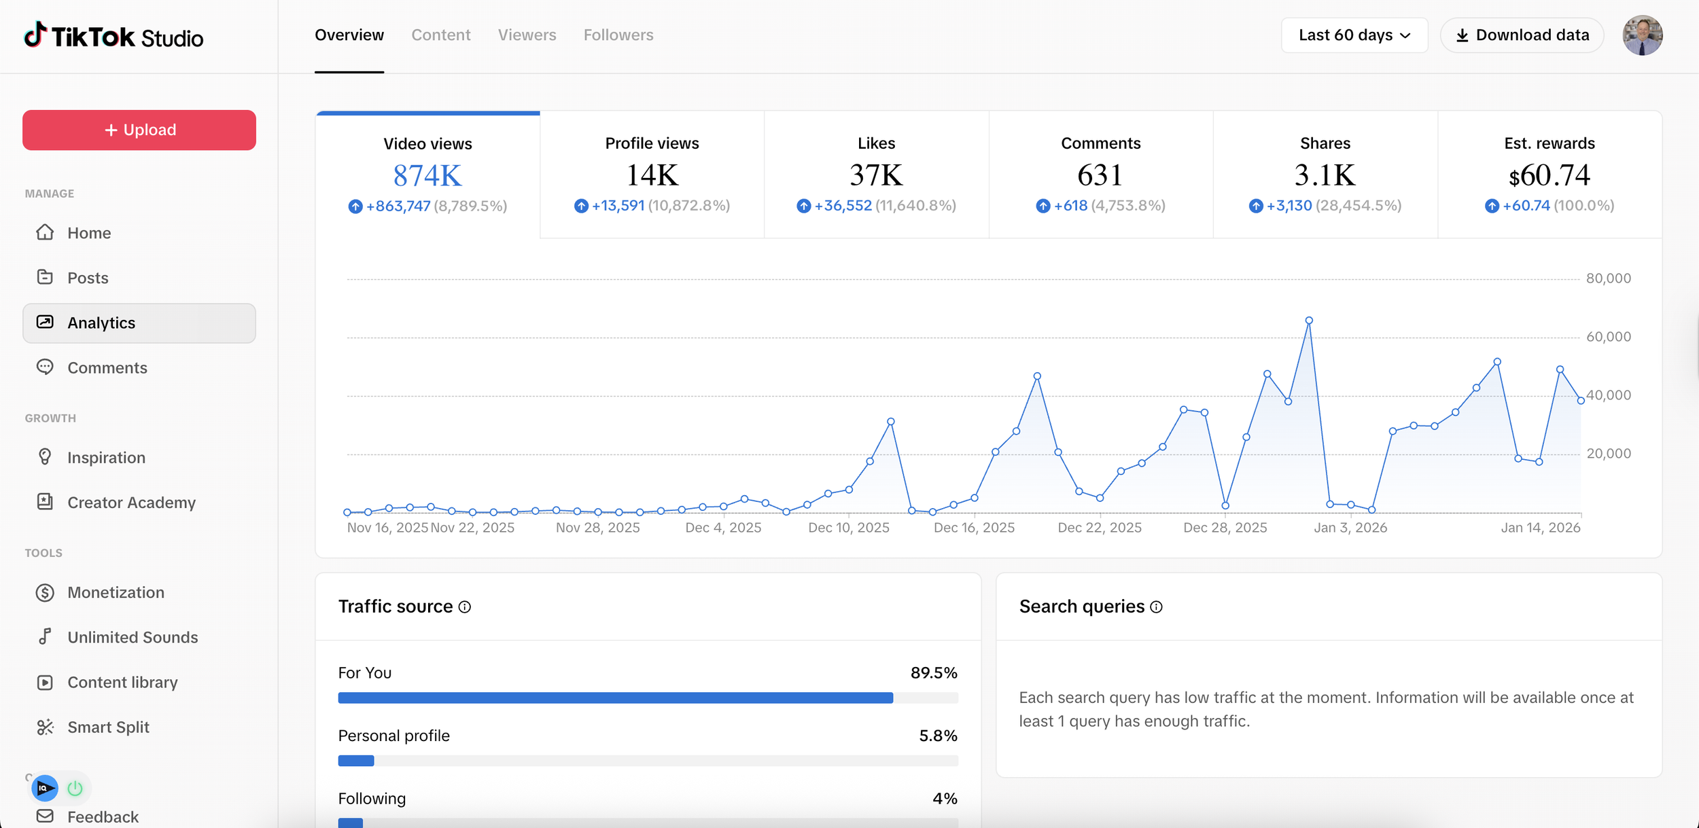The image size is (1699, 828).
Task: Open the Inspiration page
Action: click(106, 457)
